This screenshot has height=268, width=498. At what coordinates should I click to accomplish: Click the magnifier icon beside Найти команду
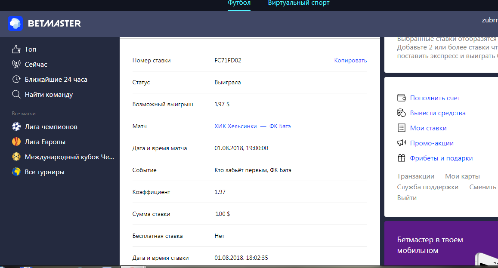(x=16, y=94)
